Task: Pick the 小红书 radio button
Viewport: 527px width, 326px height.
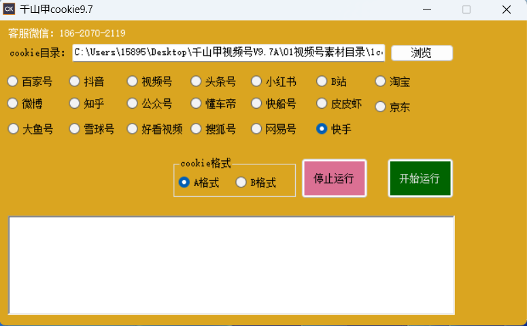Action: tap(256, 81)
